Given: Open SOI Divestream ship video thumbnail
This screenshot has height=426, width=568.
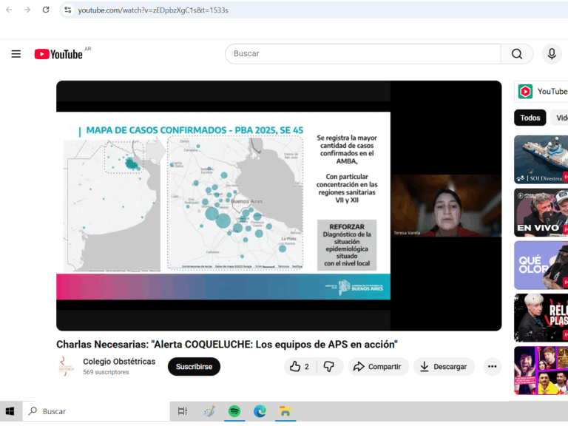Looking at the screenshot, I should pyautogui.click(x=541, y=160).
